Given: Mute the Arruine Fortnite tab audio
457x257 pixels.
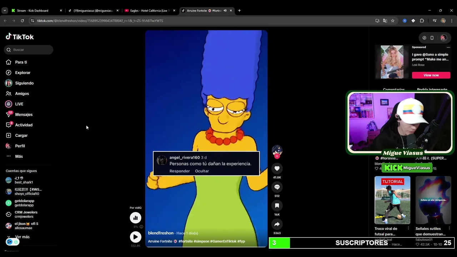Looking at the screenshot, I should (x=225, y=11).
